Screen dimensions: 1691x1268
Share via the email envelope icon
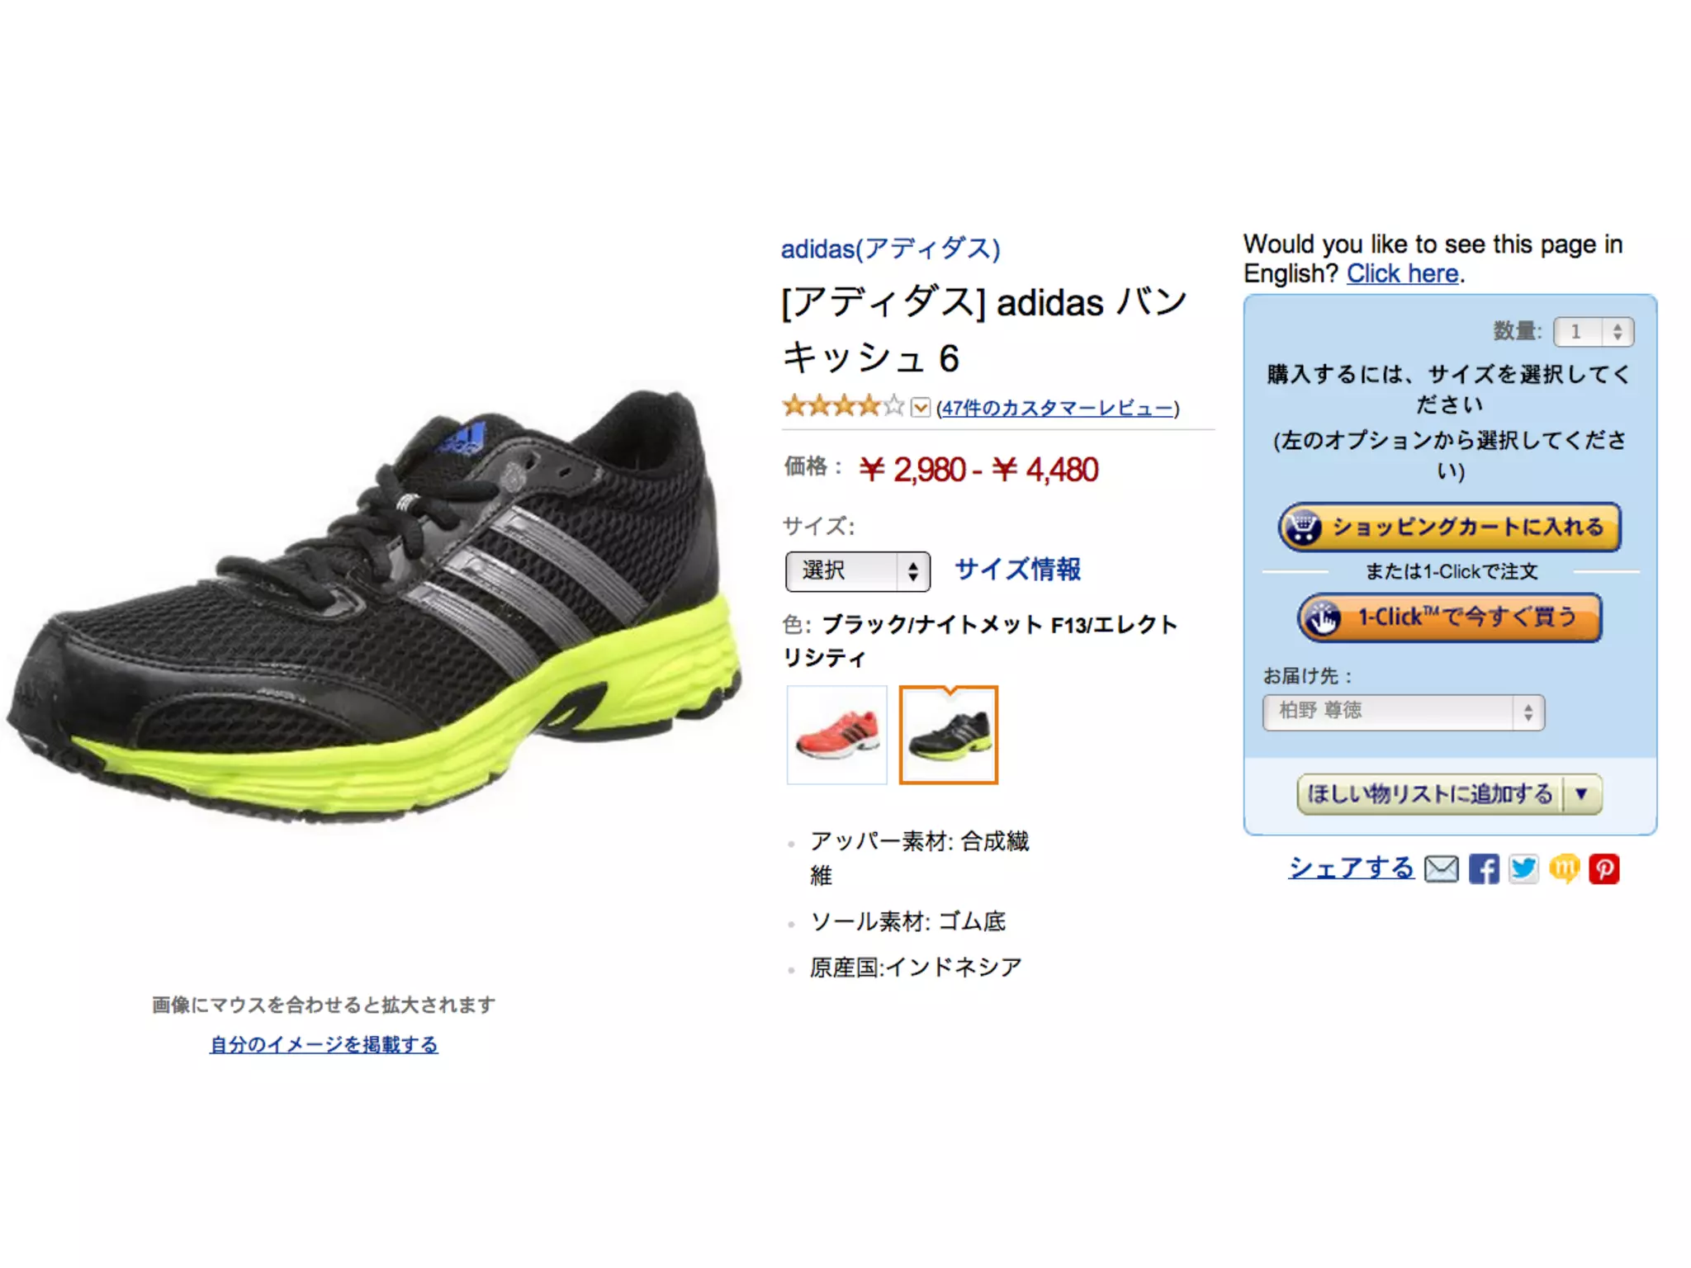tap(1442, 868)
